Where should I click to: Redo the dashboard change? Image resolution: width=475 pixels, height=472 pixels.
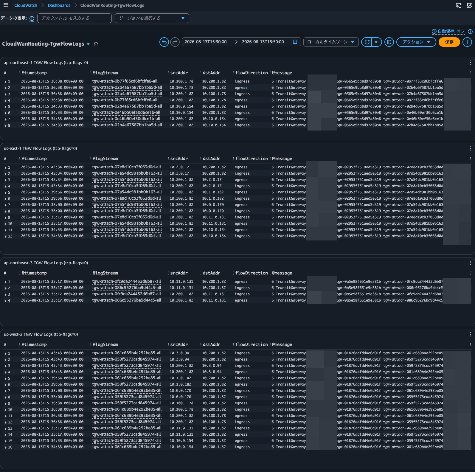point(175,42)
